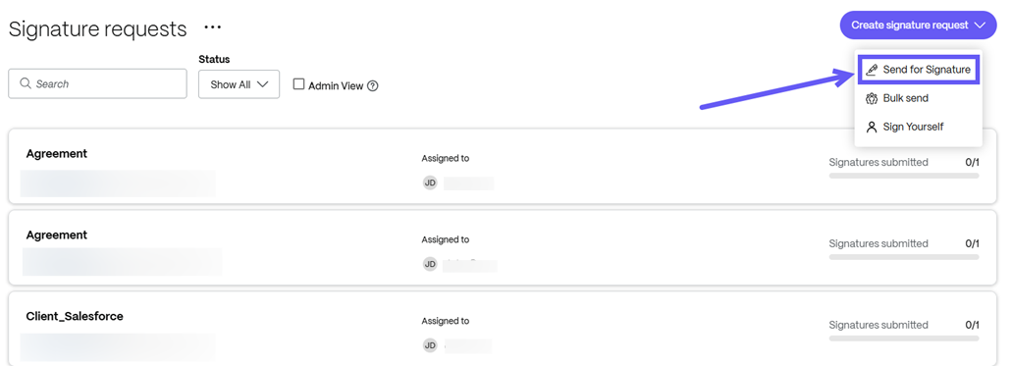The width and height of the screenshot is (1011, 366).
Task: Click the Client_Salesforce signatures progress bar
Action: pos(904,339)
